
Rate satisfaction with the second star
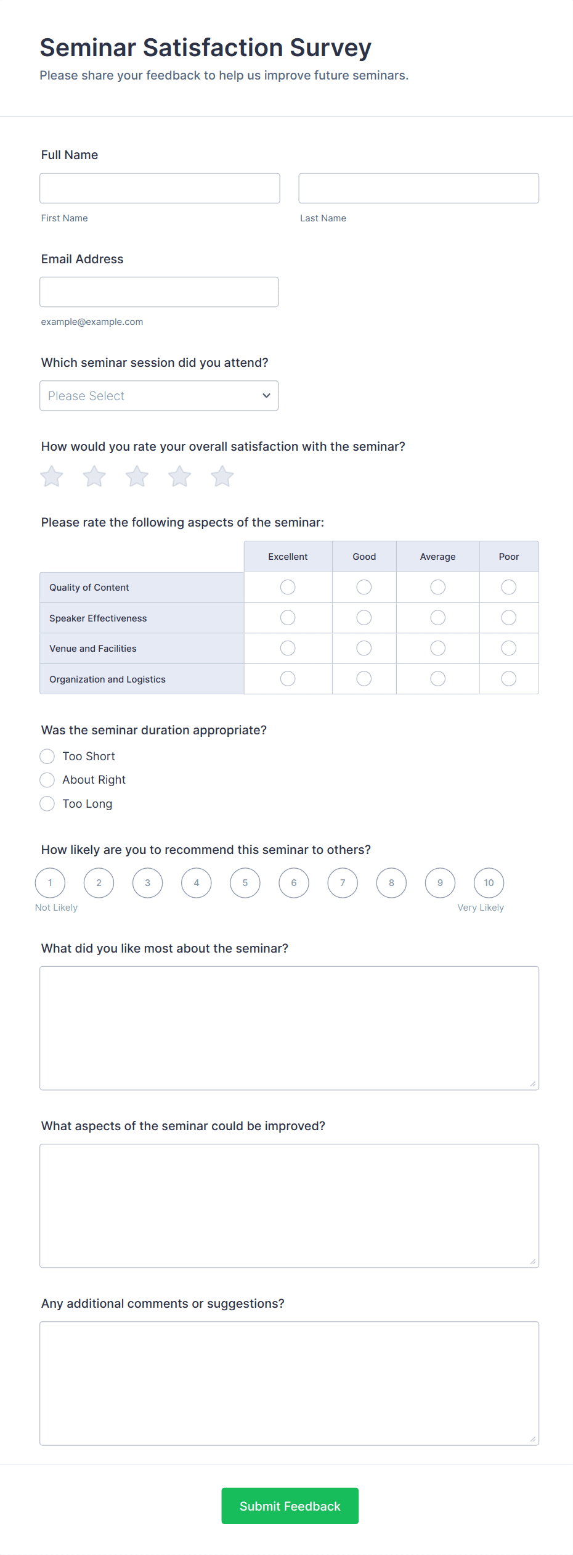(94, 476)
